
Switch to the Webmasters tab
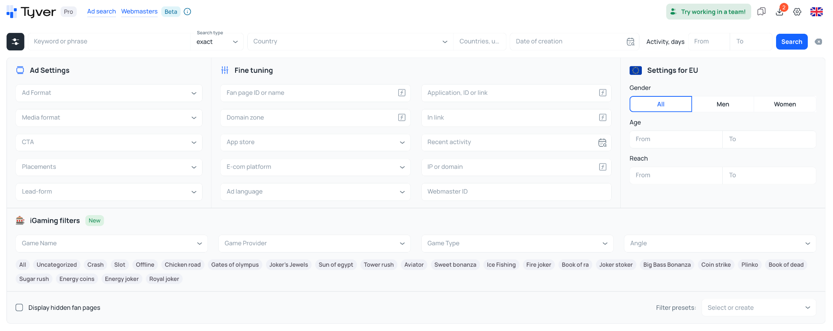click(x=139, y=11)
